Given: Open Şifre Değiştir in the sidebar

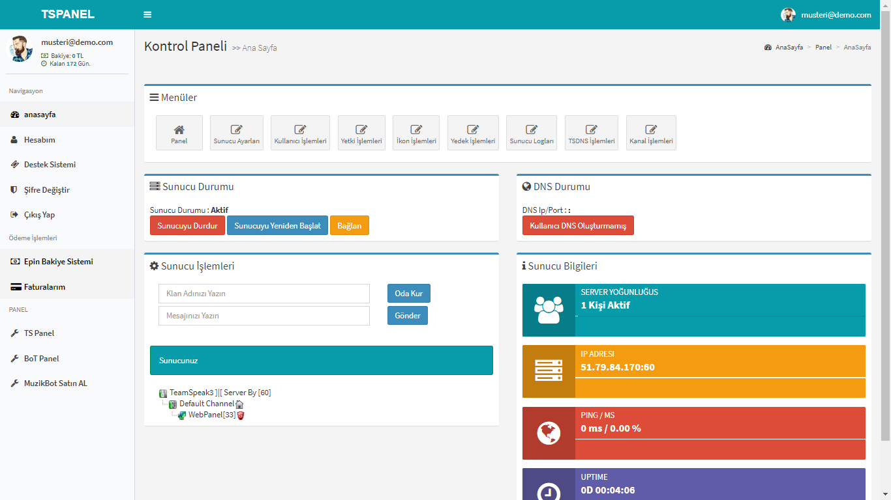Looking at the screenshot, I should 67,189.
